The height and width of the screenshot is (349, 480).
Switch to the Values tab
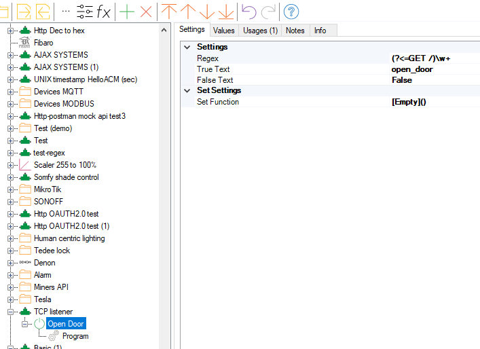[x=223, y=31]
